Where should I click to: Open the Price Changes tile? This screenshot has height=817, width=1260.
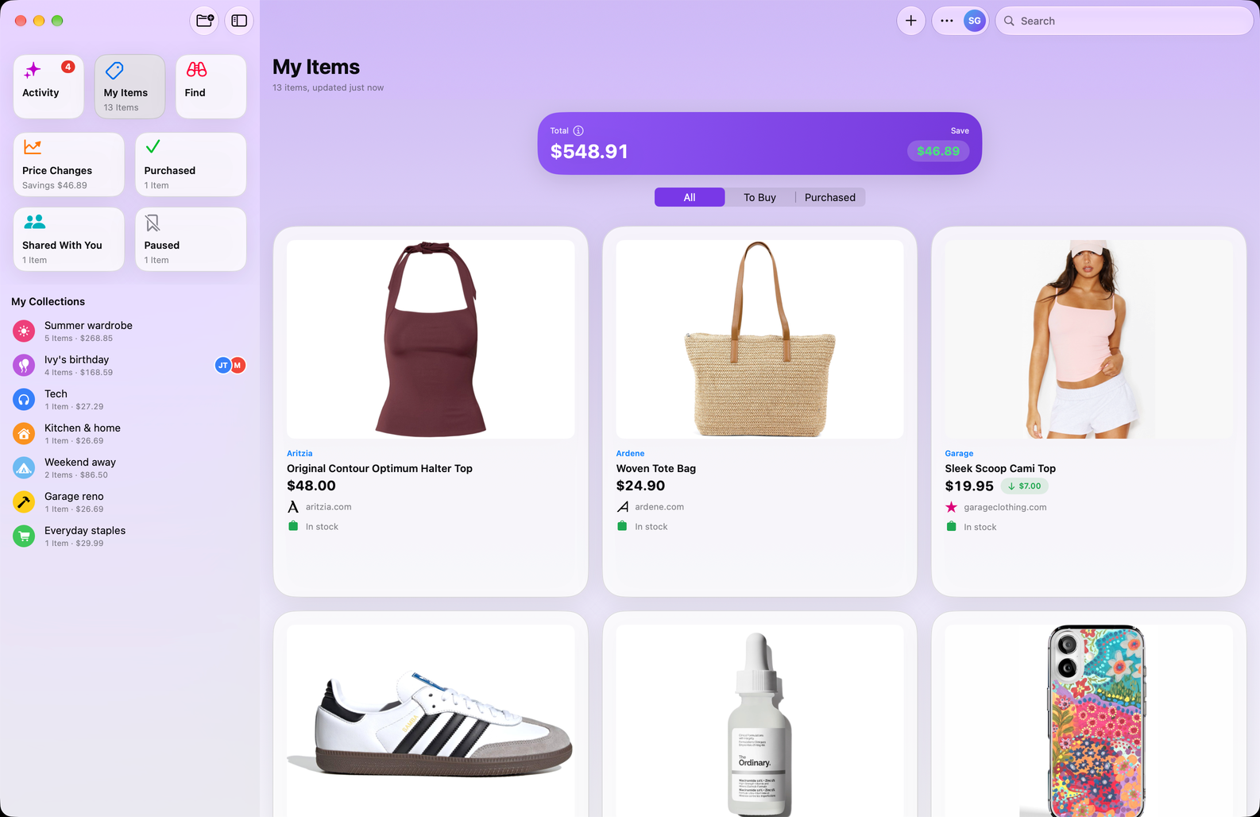69,165
